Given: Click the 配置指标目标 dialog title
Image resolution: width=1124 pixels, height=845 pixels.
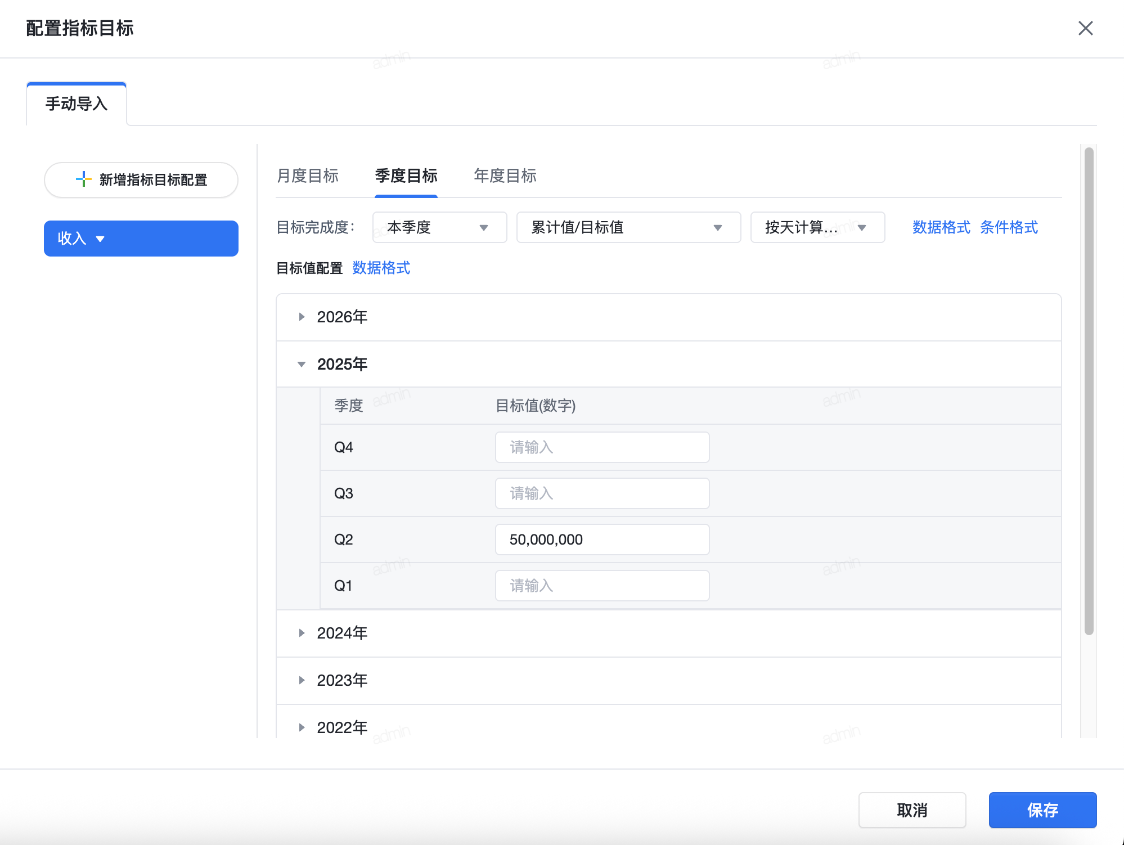Looking at the screenshot, I should (x=80, y=28).
